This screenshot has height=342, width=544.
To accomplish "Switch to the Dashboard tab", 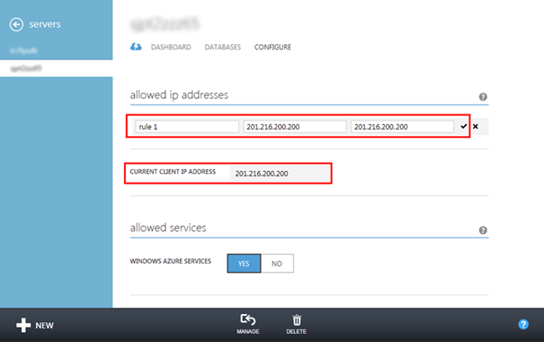I will coord(171,47).
